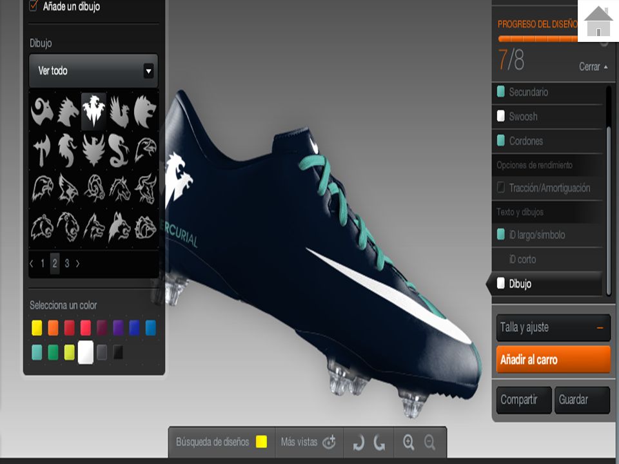Open 'Búsqueda de diseños' search

221,442
